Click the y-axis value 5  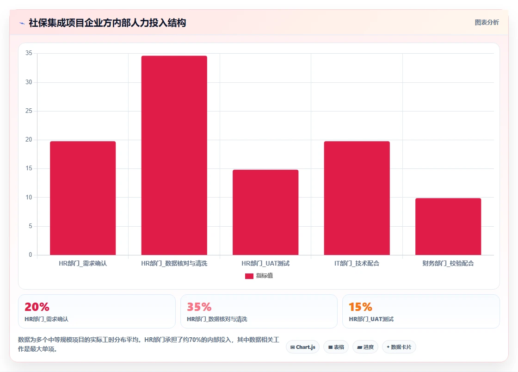click(31, 226)
